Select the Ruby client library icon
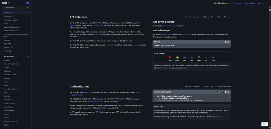The height and width of the screenshot is (129, 271). coord(170,58)
